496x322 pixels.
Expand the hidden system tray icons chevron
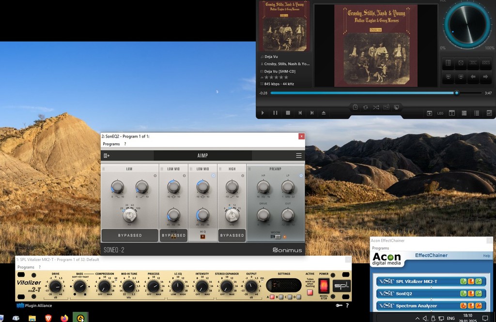[417, 319]
